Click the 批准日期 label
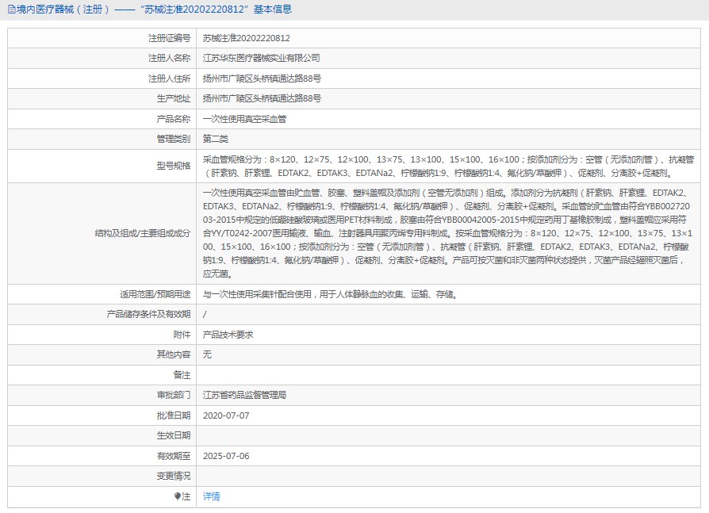This screenshot has height=513, width=709. click(x=174, y=415)
